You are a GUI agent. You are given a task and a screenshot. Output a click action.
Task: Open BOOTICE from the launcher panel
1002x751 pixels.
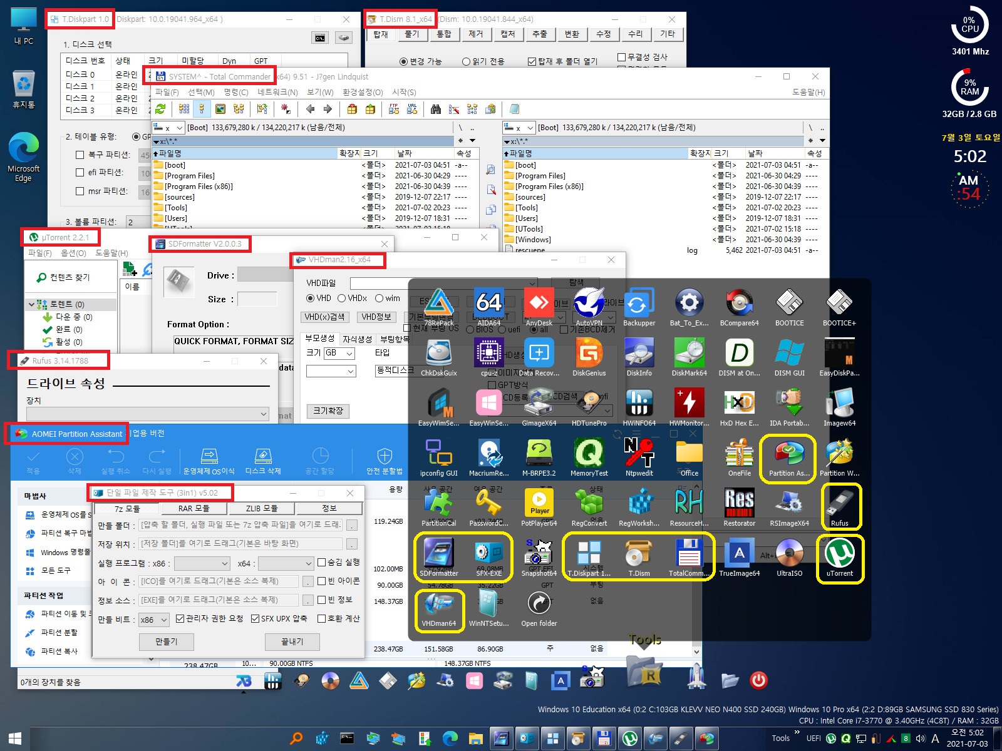click(789, 307)
